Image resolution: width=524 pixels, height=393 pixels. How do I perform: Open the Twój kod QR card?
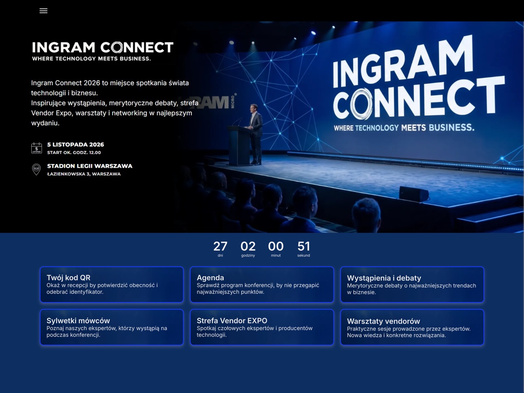pyautogui.click(x=112, y=285)
